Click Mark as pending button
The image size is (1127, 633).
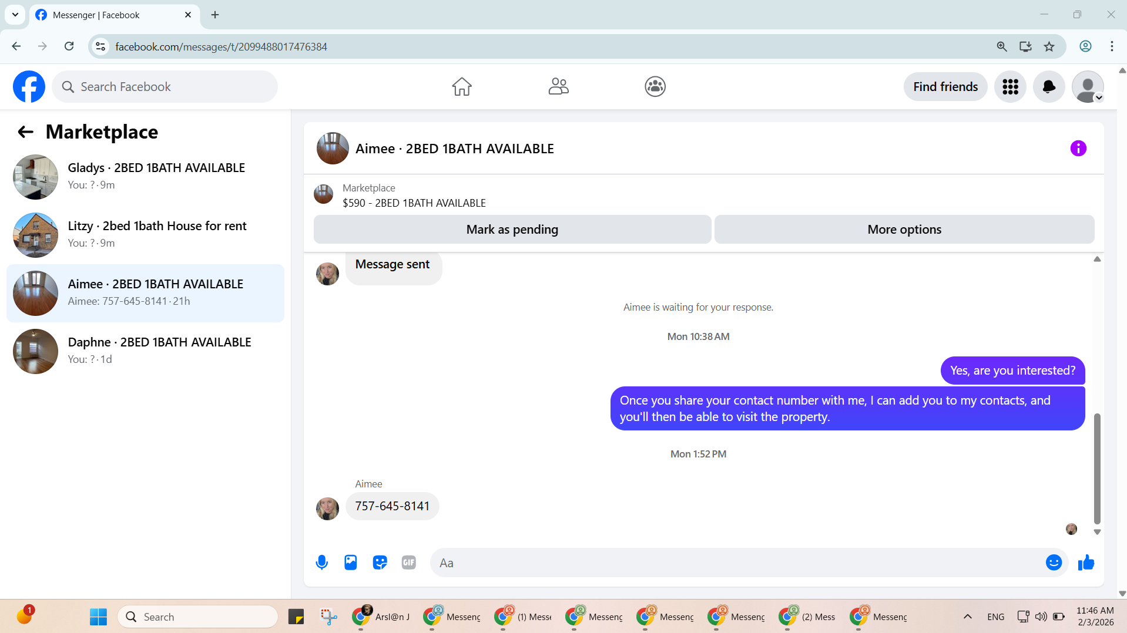tap(512, 230)
